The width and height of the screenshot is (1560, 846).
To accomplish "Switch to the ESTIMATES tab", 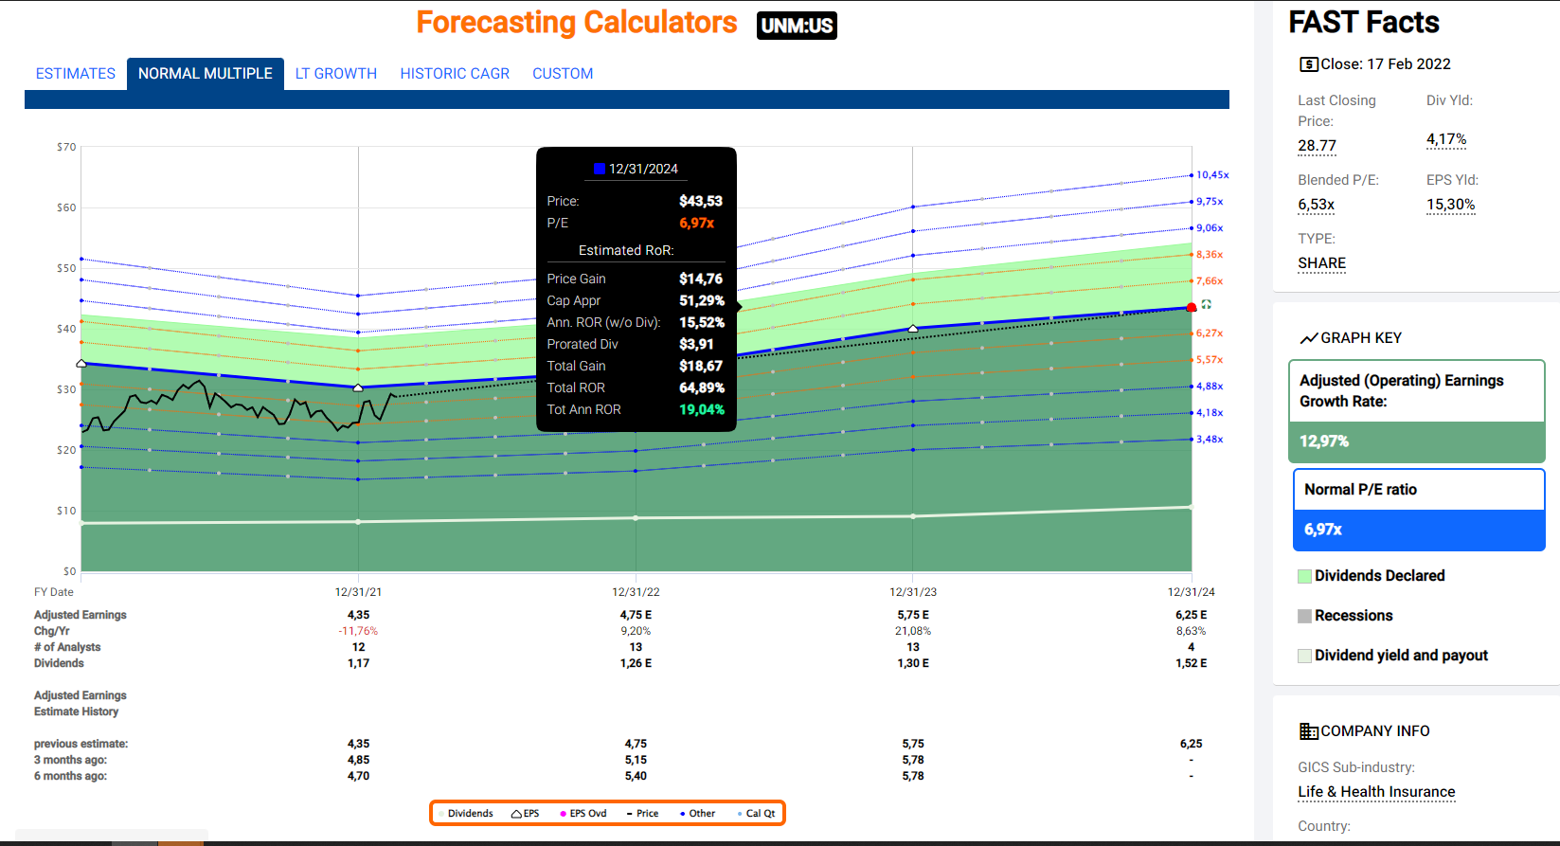I will [76, 74].
